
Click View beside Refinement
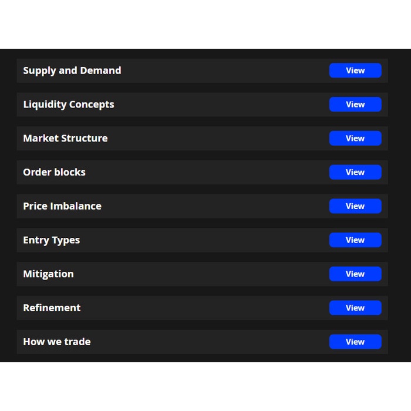(x=355, y=308)
